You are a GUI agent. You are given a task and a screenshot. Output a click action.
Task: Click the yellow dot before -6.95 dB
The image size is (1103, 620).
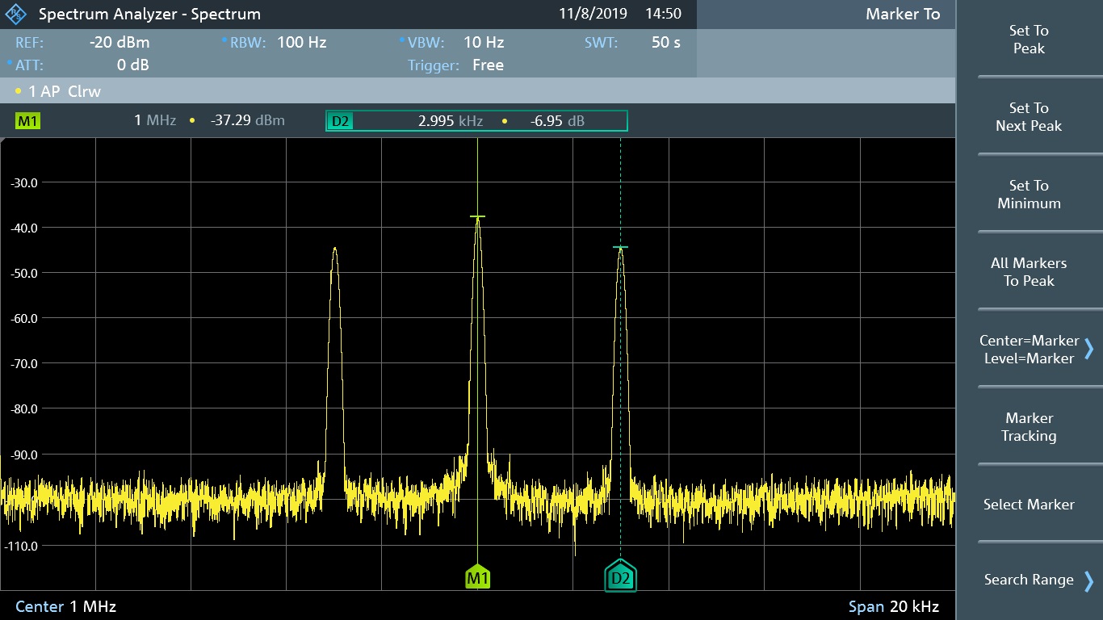[505, 121]
